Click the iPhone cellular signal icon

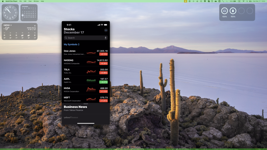click(99, 25)
